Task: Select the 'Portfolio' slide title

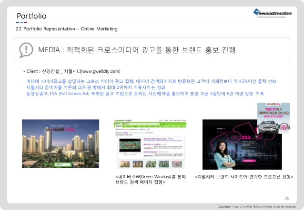Action: (x=31, y=16)
